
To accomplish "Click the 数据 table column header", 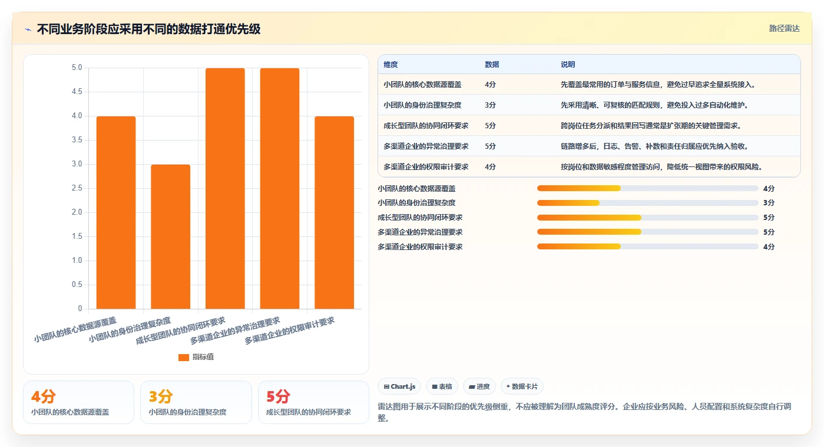I will click(x=492, y=65).
